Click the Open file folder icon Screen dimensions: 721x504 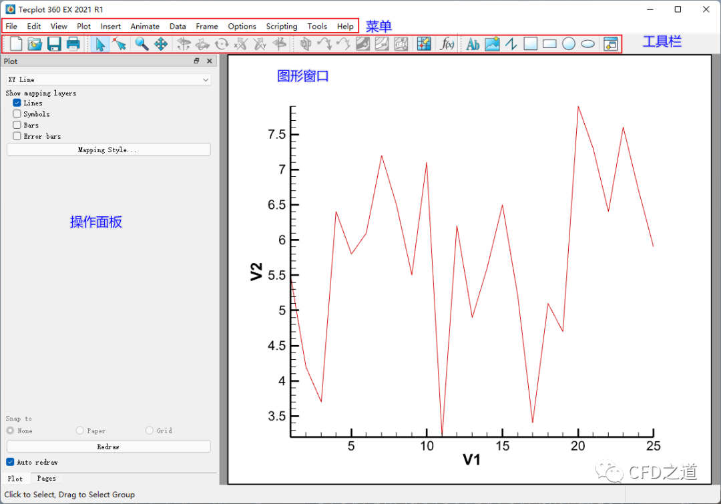(35, 45)
